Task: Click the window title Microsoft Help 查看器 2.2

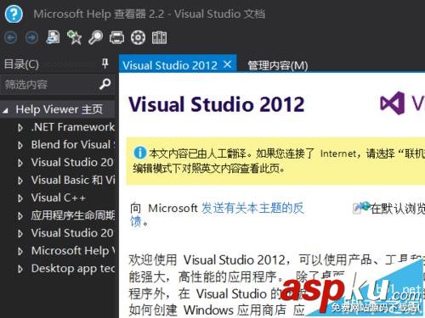Action: coord(99,14)
